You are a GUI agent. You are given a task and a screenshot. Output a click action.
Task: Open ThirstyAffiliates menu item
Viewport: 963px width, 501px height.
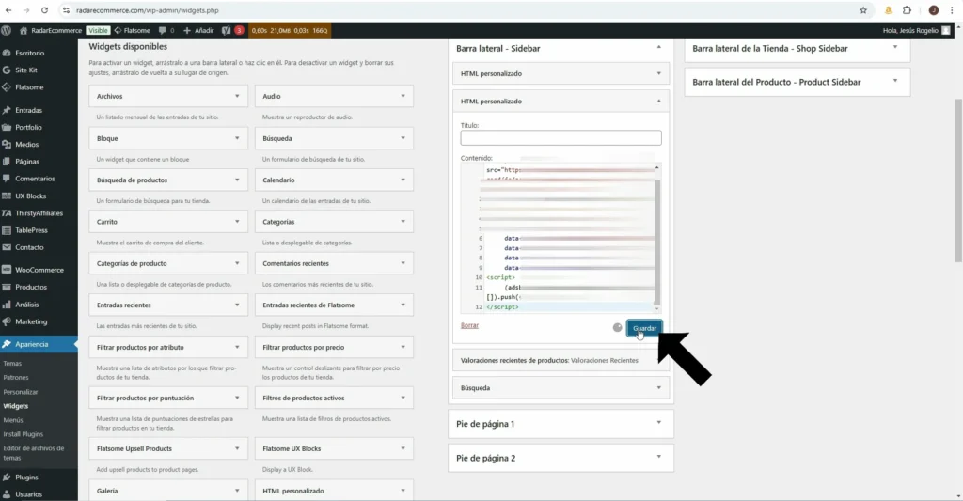click(39, 213)
